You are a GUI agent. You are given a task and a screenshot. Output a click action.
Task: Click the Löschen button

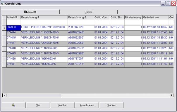click(x=62, y=105)
